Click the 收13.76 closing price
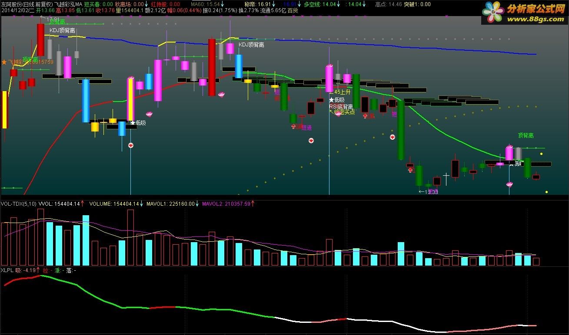This screenshot has height=335, width=569. click(106, 10)
